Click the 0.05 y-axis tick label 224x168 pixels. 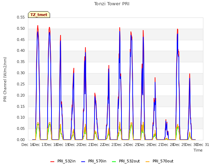coord(21,129)
